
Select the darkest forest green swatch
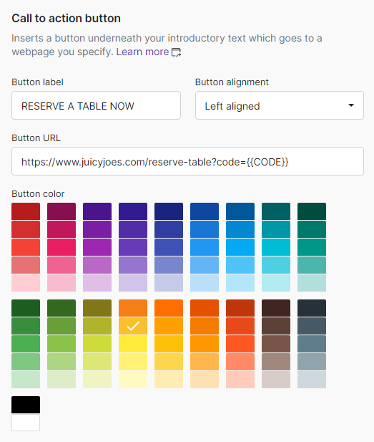point(26,308)
